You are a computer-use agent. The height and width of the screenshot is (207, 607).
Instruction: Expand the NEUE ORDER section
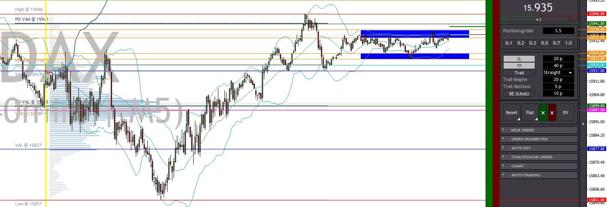539,130
